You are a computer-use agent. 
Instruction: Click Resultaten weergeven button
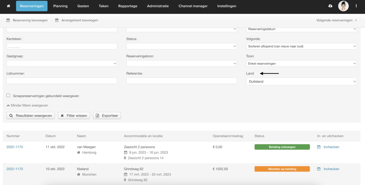click(31, 116)
